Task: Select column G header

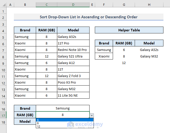Action: point(124,5)
